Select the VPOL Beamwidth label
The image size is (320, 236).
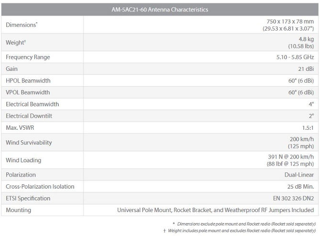(28, 92)
